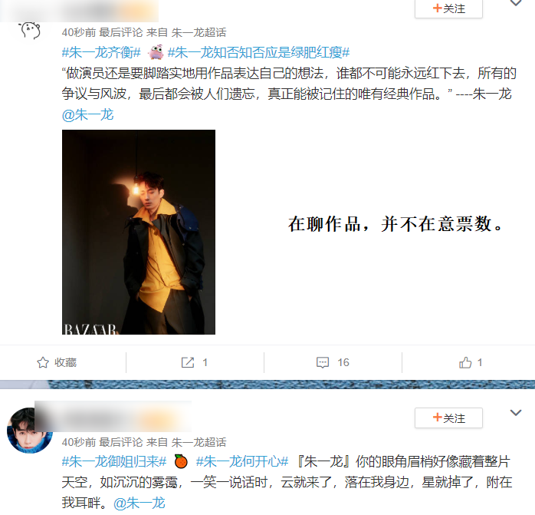Click the @朱一龙 mention in the first post
Screen dimensions: 535x515
[x=87, y=114]
